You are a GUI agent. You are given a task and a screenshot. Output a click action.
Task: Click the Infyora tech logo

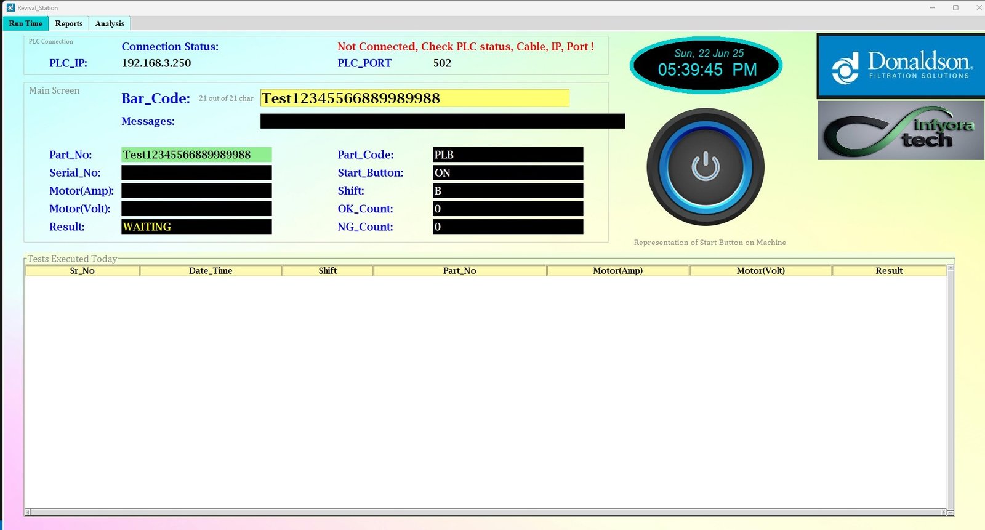tap(901, 130)
